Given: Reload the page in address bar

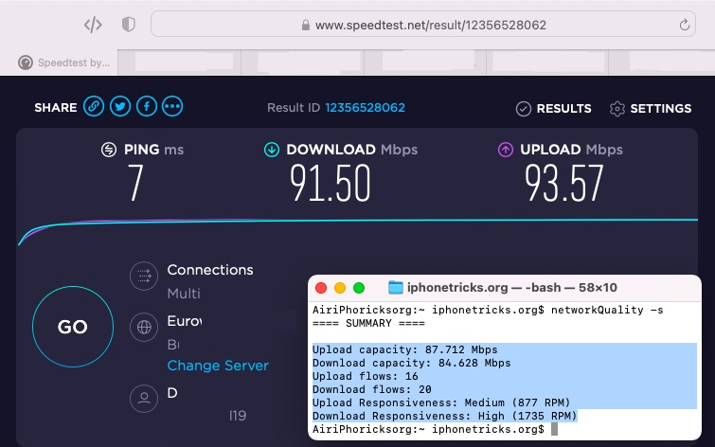Looking at the screenshot, I should point(684,25).
